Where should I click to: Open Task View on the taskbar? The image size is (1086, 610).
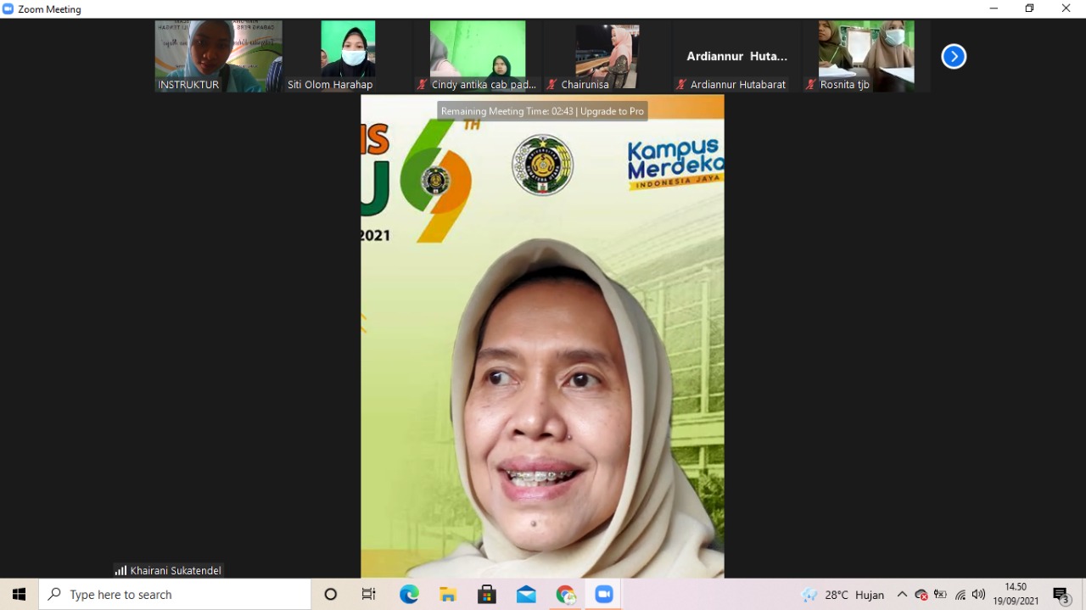tap(369, 595)
